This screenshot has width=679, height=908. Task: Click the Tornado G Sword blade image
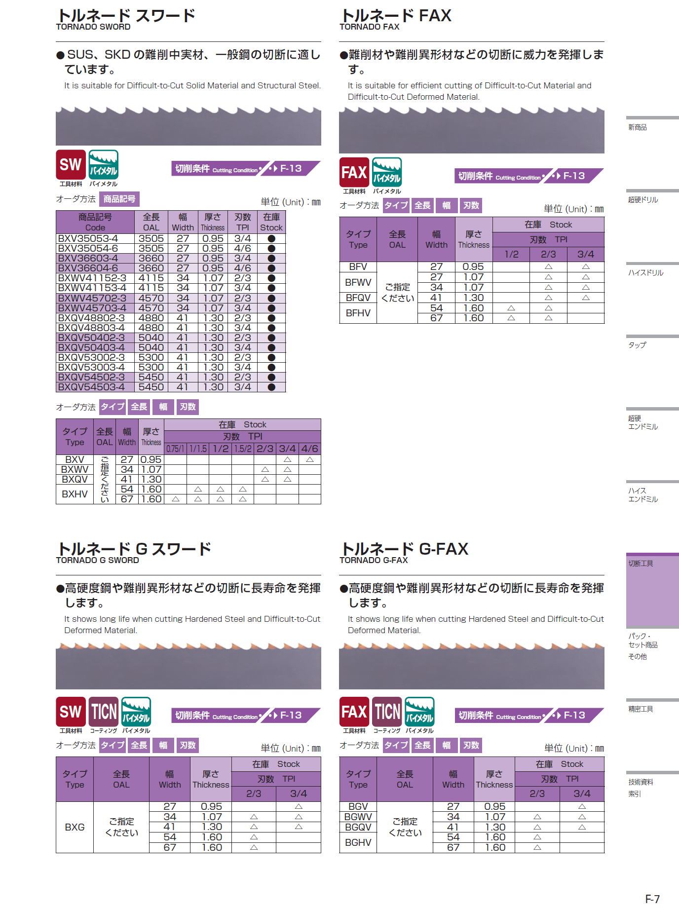click(189, 665)
